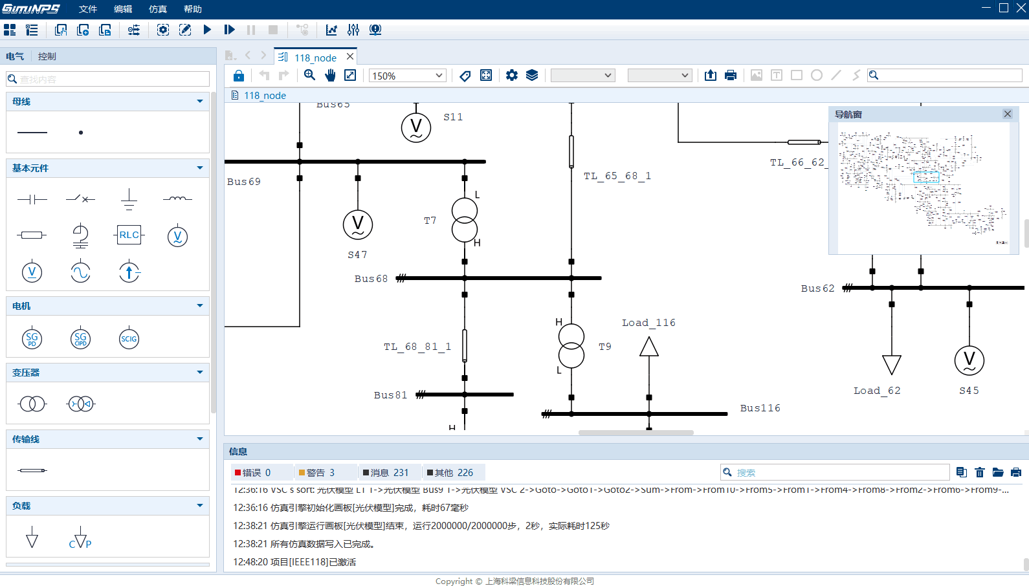Open the layers stack icon
Viewport: 1029px width, 586px height.
coord(532,76)
